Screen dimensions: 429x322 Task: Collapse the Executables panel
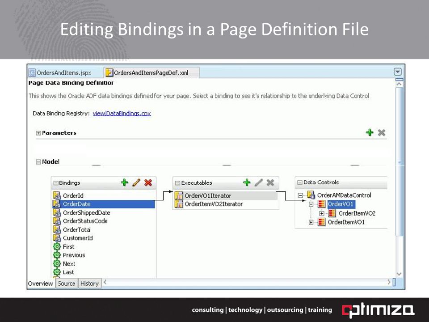pos(177,183)
